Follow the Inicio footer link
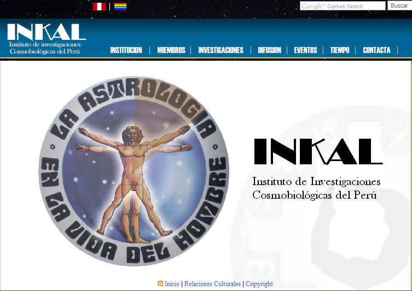Viewport: 412px width, 291px height. (x=172, y=284)
